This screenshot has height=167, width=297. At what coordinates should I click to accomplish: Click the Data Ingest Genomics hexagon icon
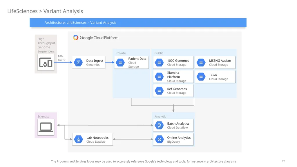(x=78, y=63)
